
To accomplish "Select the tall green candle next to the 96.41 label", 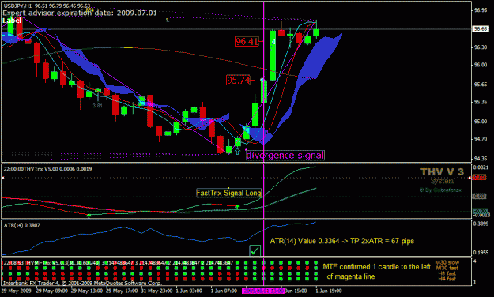I will pyautogui.click(x=273, y=55).
